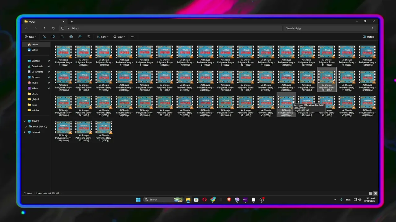
Task: Switch to large thumbnails view in status bar
Action: (375, 193)
